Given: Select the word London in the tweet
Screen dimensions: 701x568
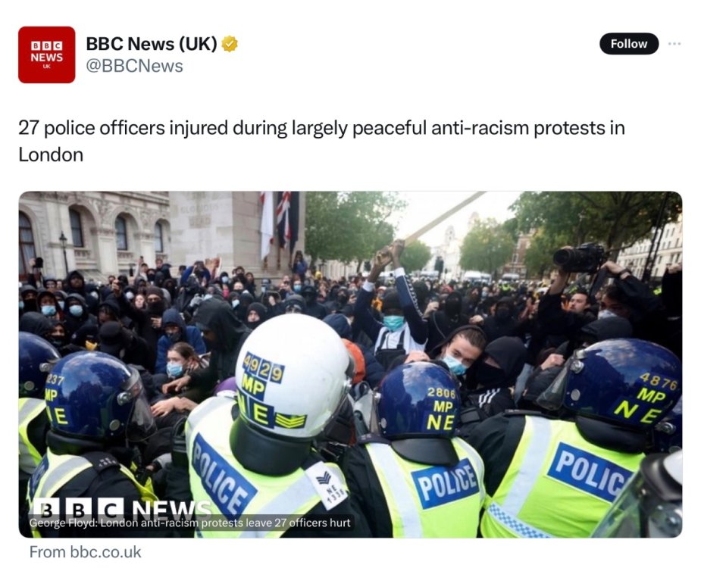Looking at the screenshot, I should coord(51,154).
